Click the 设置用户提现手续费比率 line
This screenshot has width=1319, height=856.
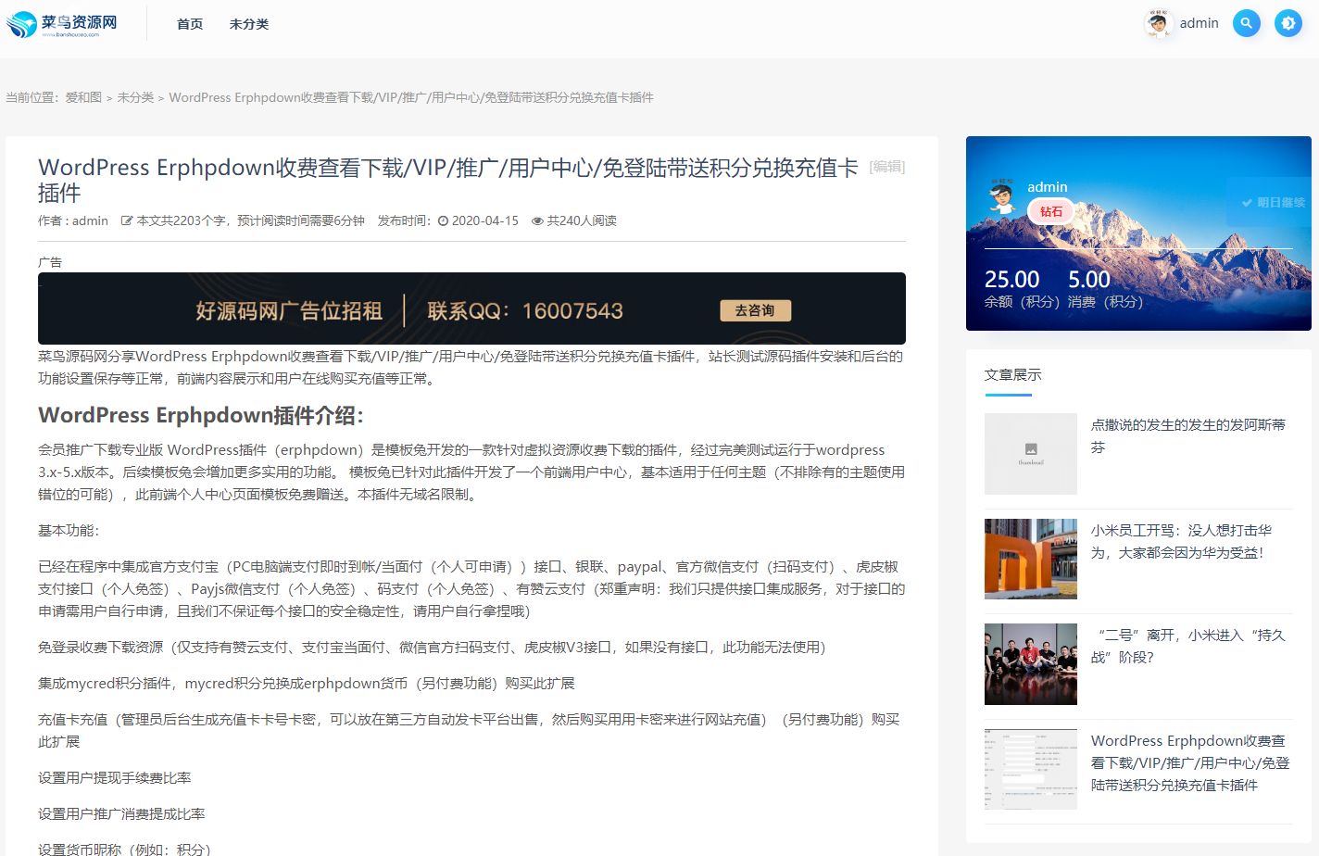click(115, 777)
